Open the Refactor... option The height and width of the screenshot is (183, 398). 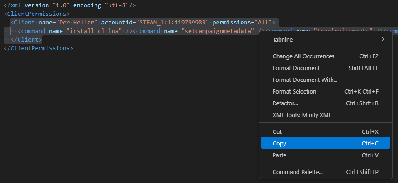(x=285, y=103)
